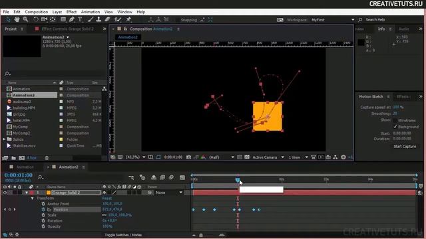Select the Brush tool
The width and height of the screenshot is (426, 239).
pos(91,19)
